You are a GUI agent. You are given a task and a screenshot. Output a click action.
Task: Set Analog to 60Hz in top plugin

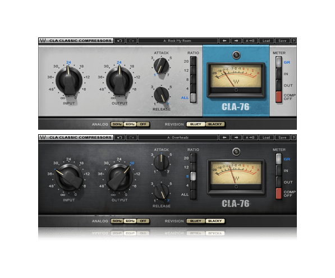click(x=130, y=124)
